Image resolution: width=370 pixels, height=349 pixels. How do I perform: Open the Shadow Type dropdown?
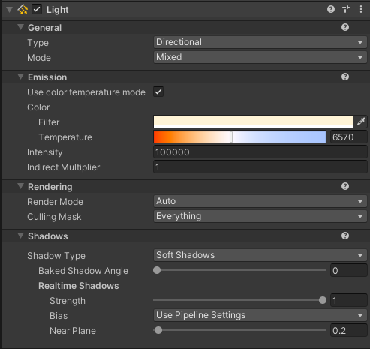(x=260, y=255)
